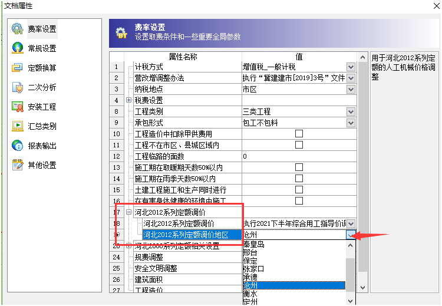The height and width of the screenshot is (306, 442).
Task: Open the 计税方式 dropdown arrow
Action: click(x=351, y=67)
